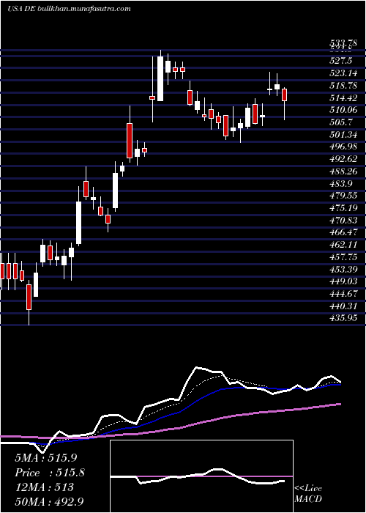Click the 488.26 price label
Viewport: 366px width, 513px height.
tap(343, 171)
